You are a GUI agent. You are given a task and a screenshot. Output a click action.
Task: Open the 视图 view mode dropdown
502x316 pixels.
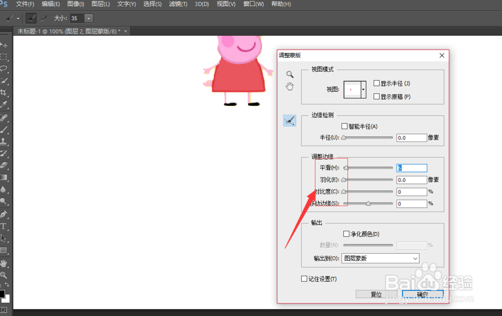(x=363, y=90)
